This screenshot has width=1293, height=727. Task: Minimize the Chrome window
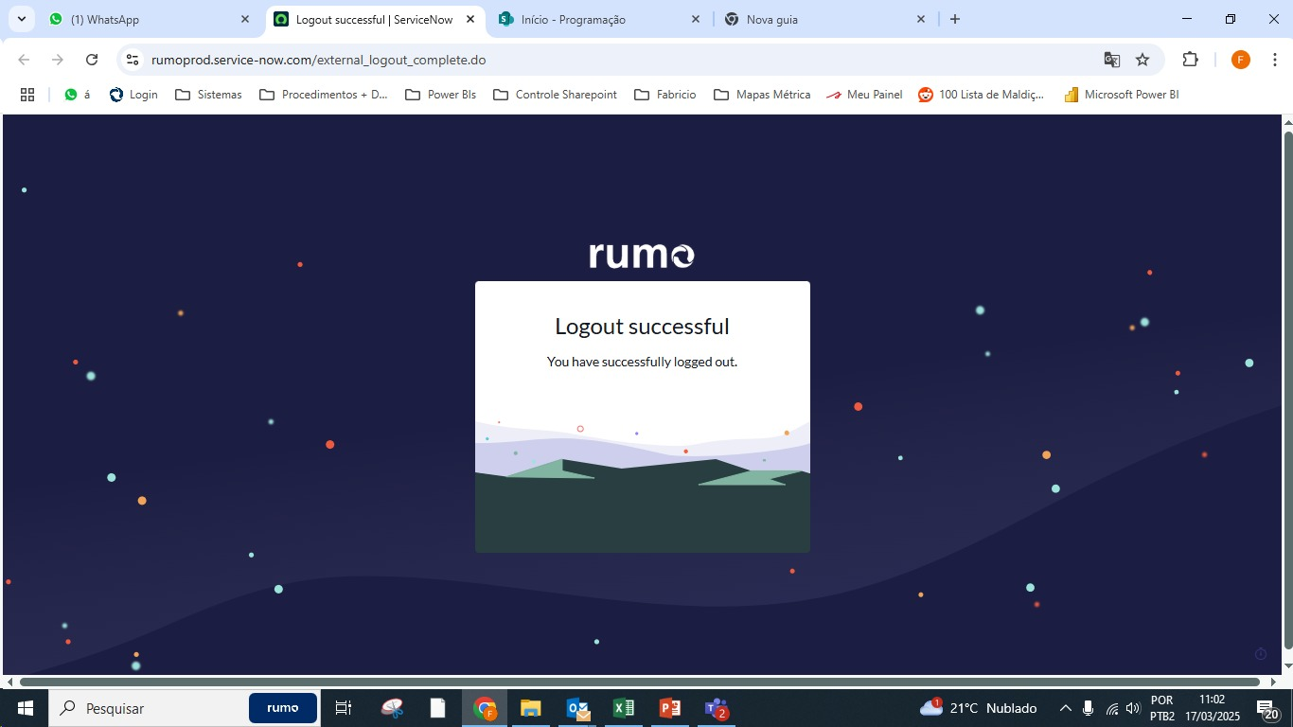click(x=1187, y=19)
